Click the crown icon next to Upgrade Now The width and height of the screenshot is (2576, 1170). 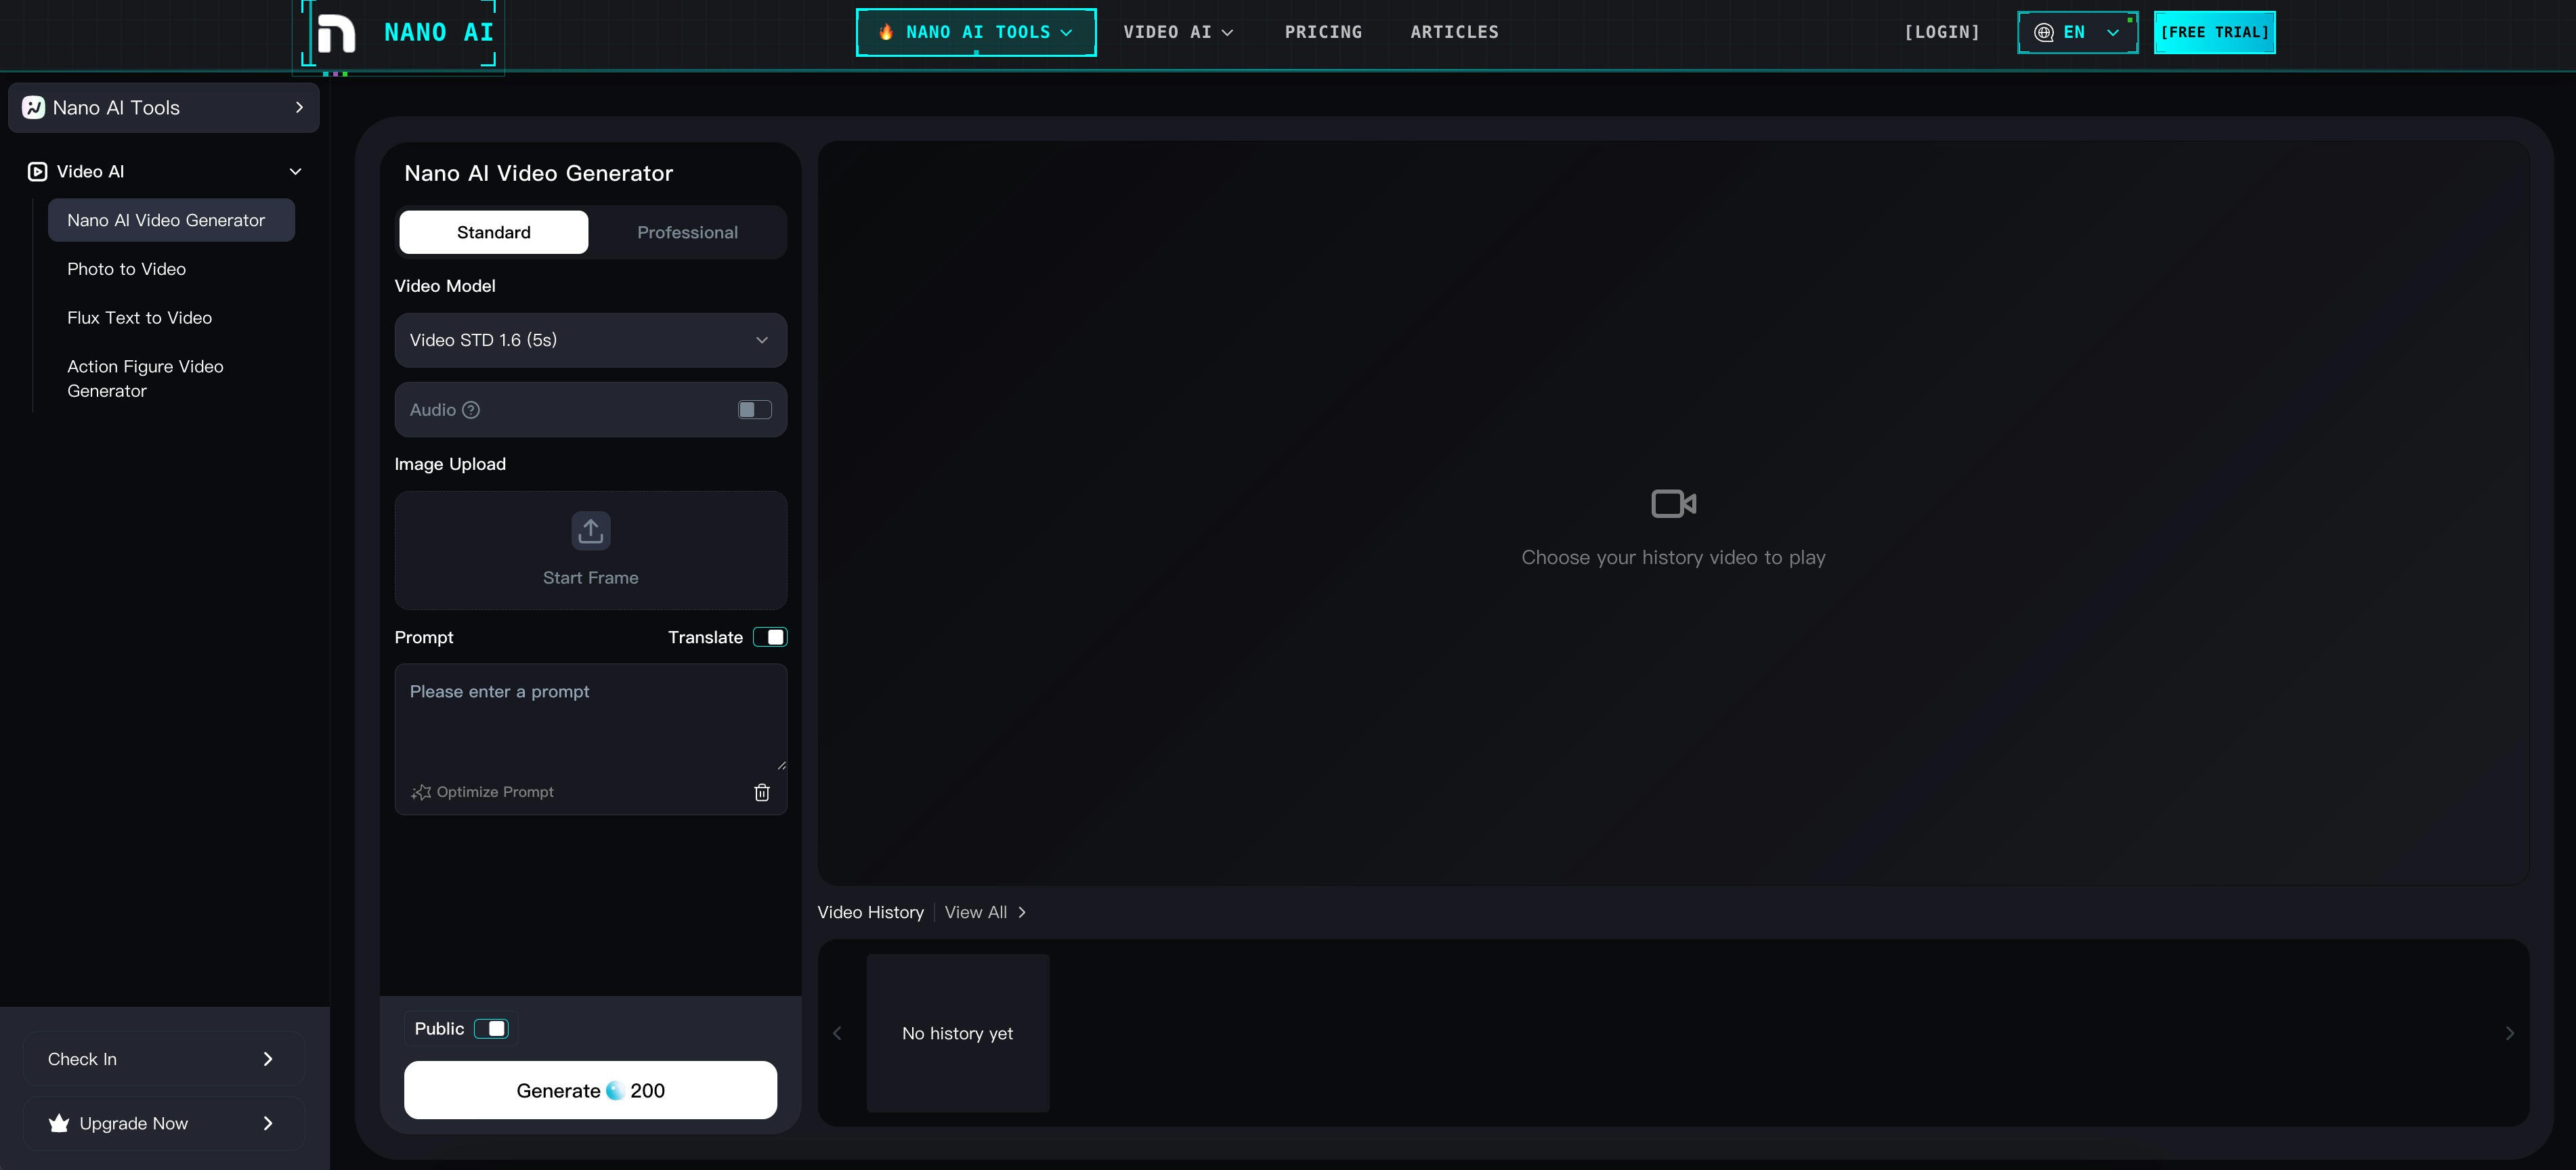pos(58,1123)
